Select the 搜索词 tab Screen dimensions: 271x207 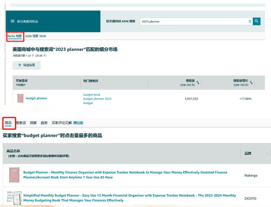click(x=21, y=123)
